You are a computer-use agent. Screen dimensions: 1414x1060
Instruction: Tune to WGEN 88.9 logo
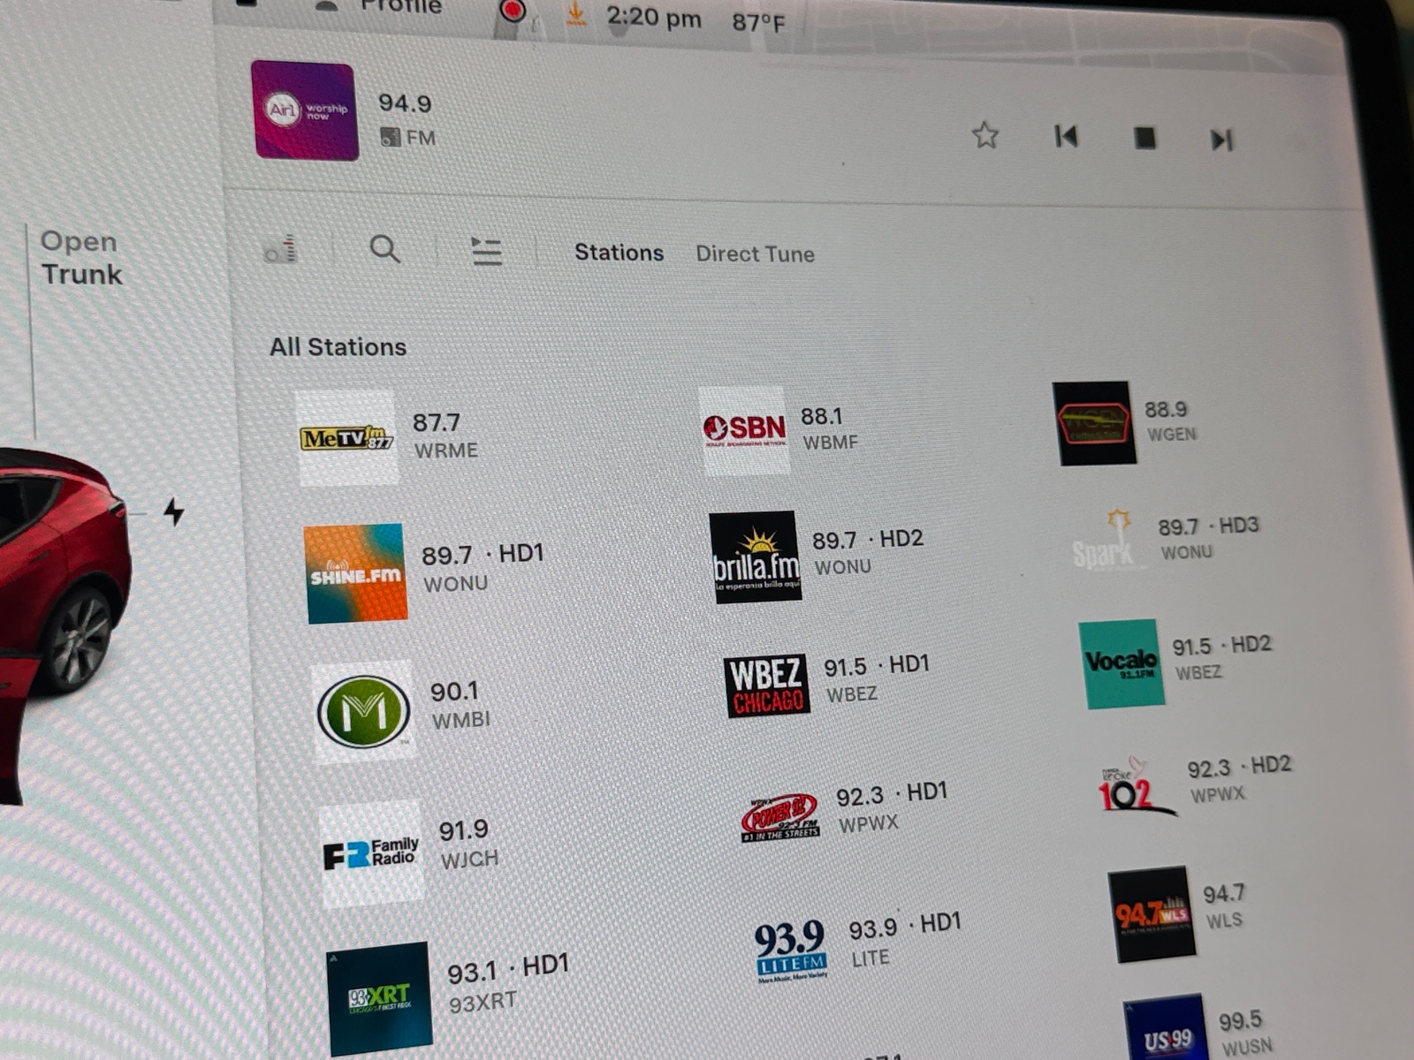pyautogui.click(x=1094, y=423)
